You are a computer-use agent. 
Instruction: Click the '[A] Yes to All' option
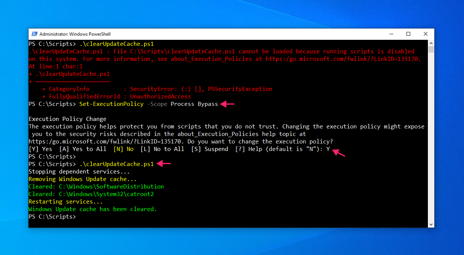(83, 149)
